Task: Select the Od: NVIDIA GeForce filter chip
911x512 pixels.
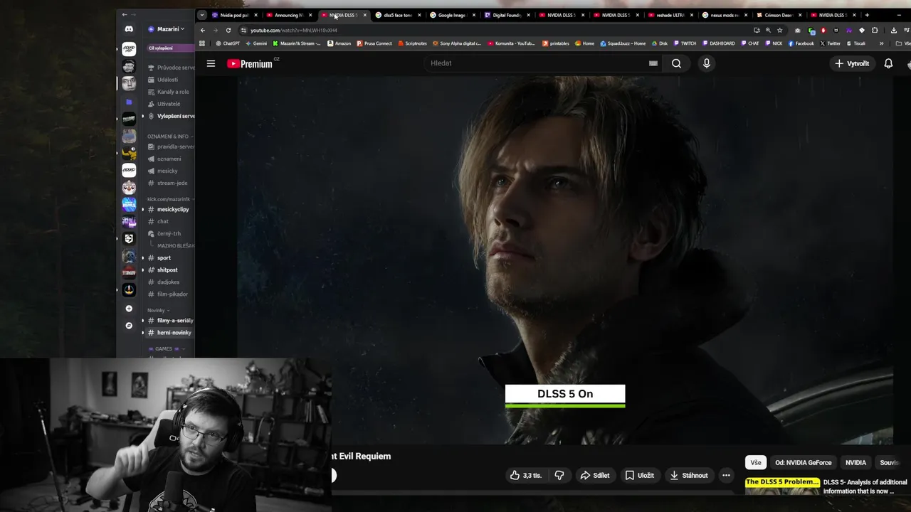Action: click(803, 462)
